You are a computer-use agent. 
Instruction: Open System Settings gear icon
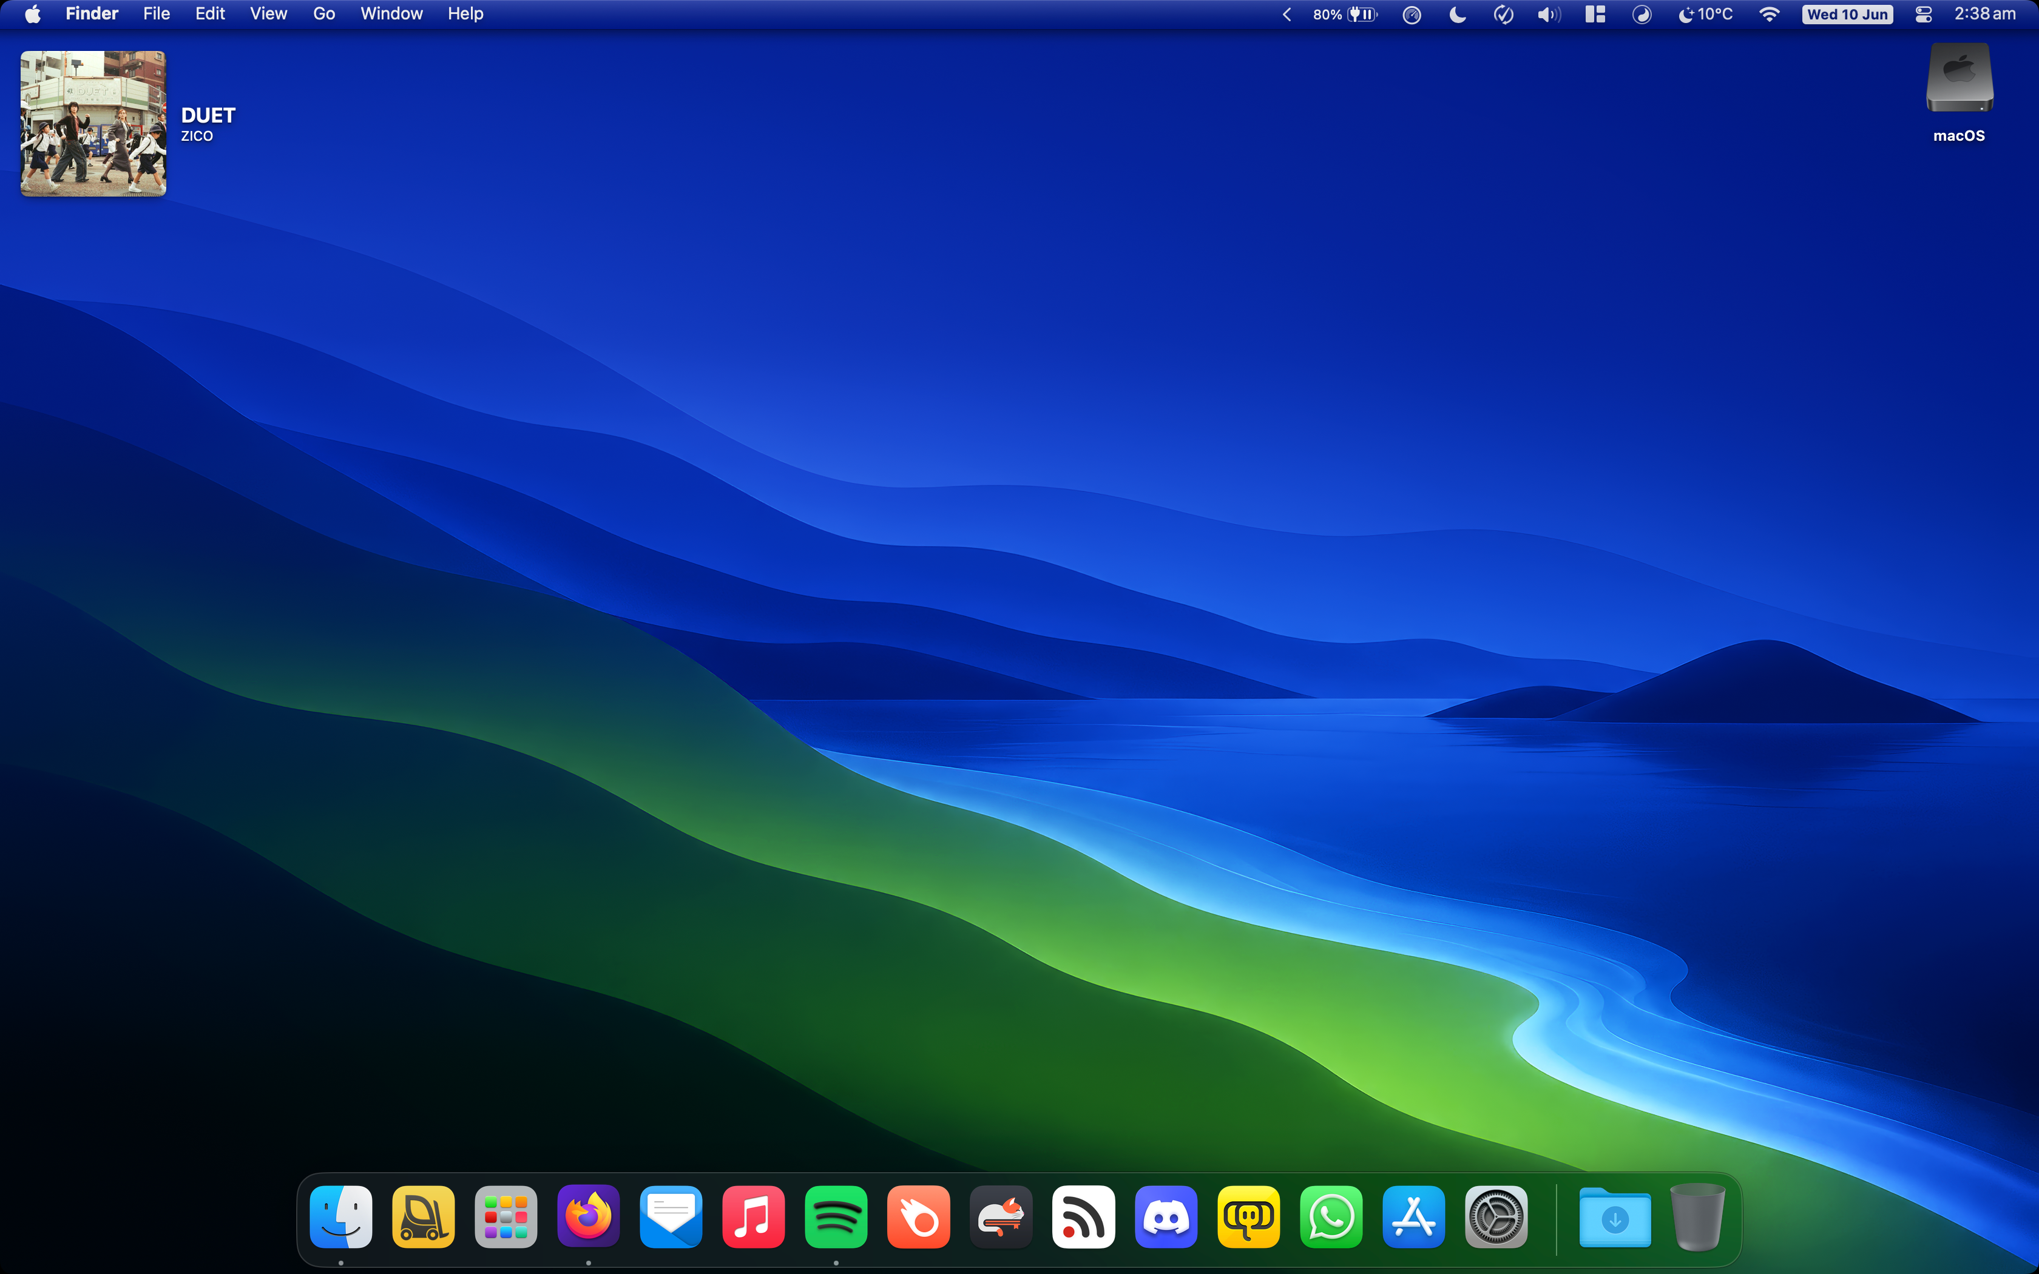1496,1217
